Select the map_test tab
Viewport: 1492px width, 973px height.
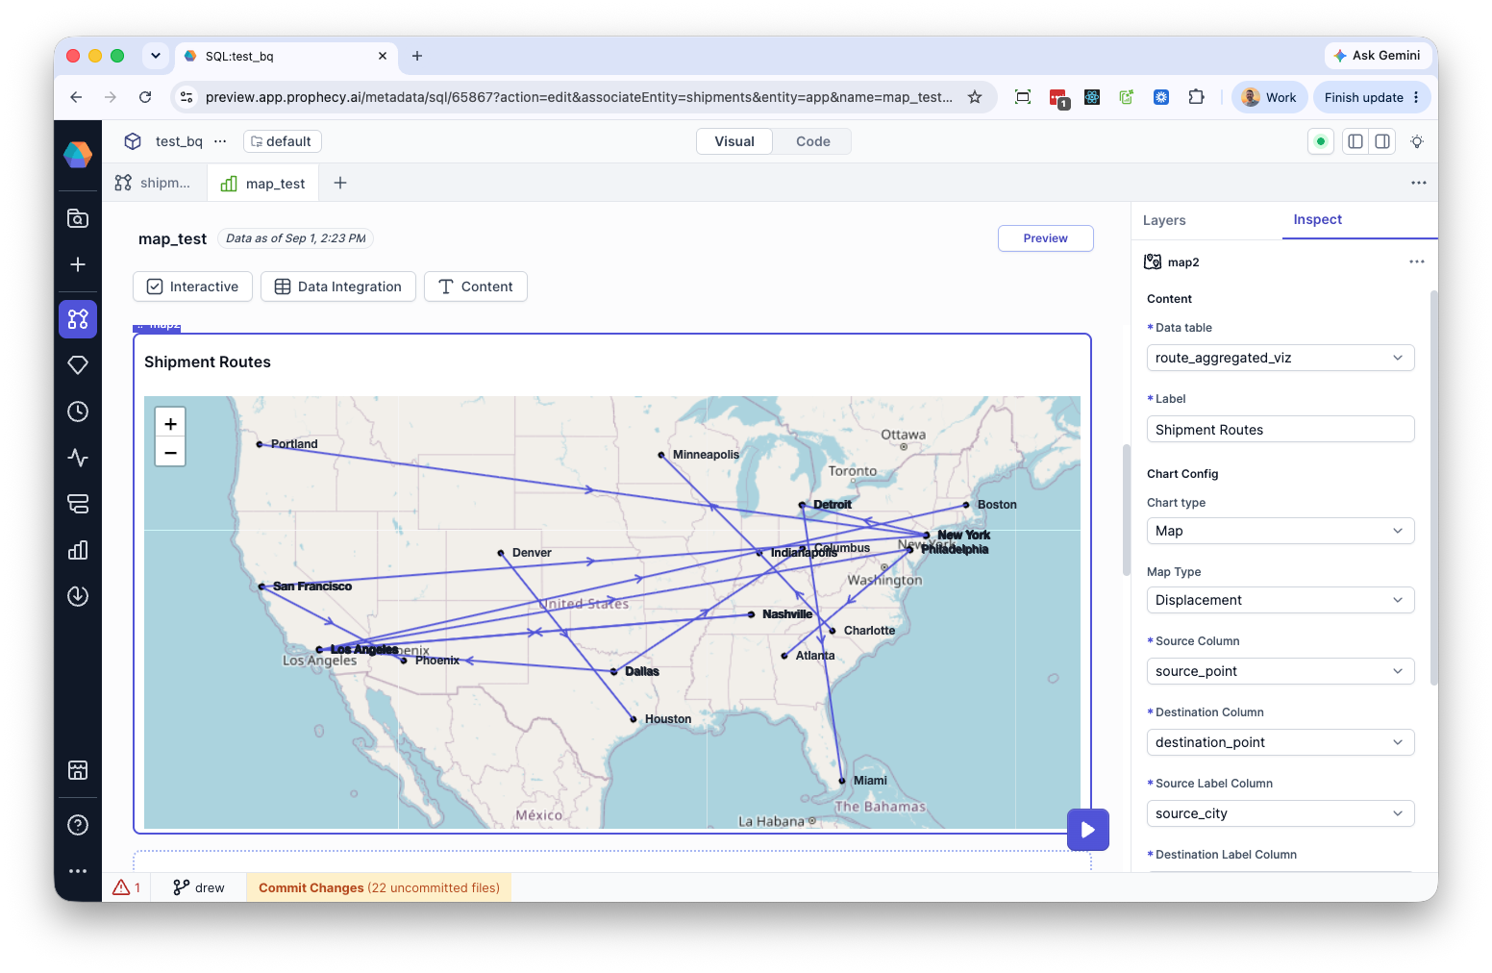click(263, 184)
